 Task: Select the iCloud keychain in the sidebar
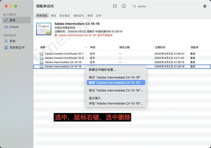tap(17, 27)
